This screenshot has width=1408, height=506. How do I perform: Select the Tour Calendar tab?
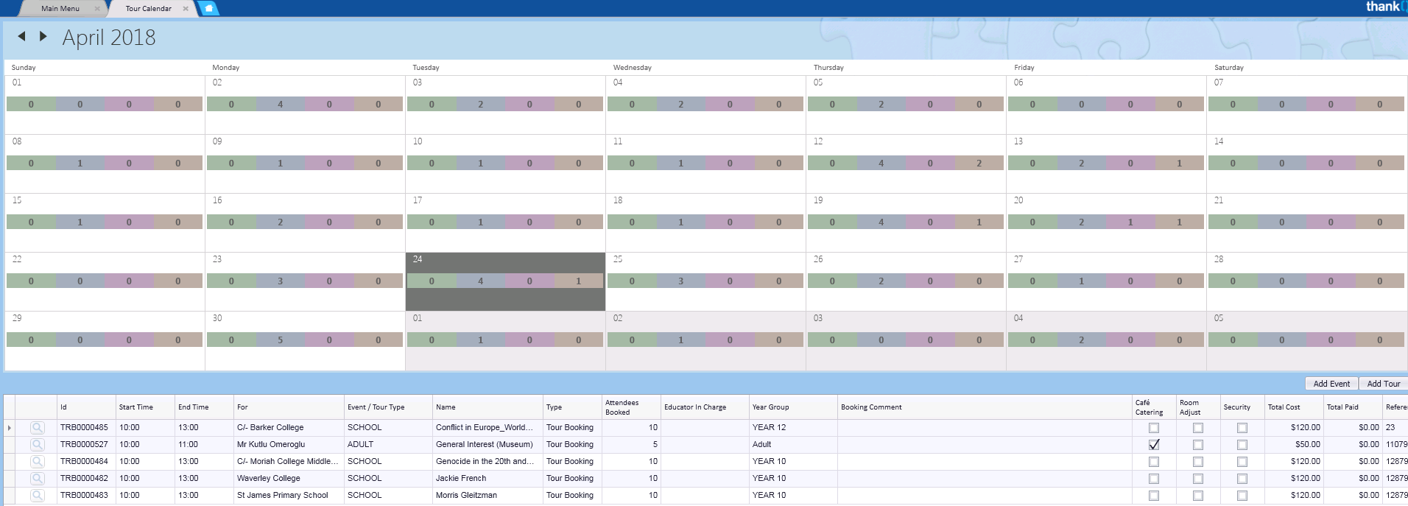tap(148, 9)
